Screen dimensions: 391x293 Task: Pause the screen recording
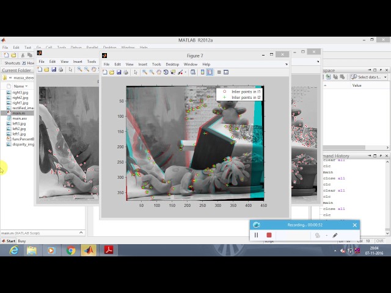tap(256, 235)
